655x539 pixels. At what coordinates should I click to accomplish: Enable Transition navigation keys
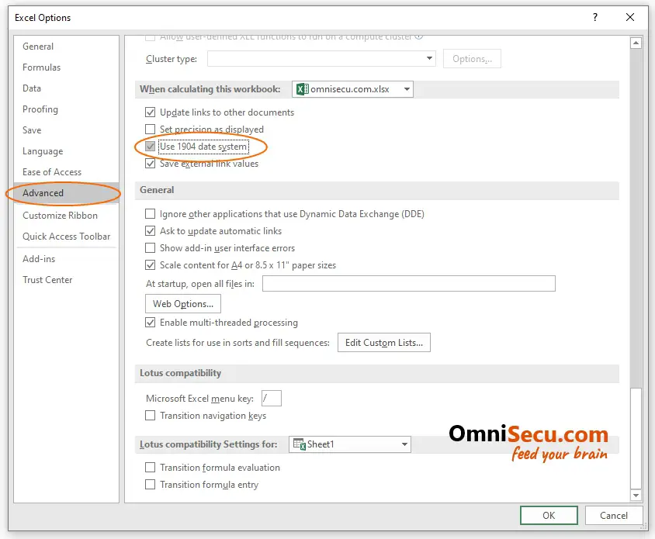pyautogui.click(x=150, y=416)
